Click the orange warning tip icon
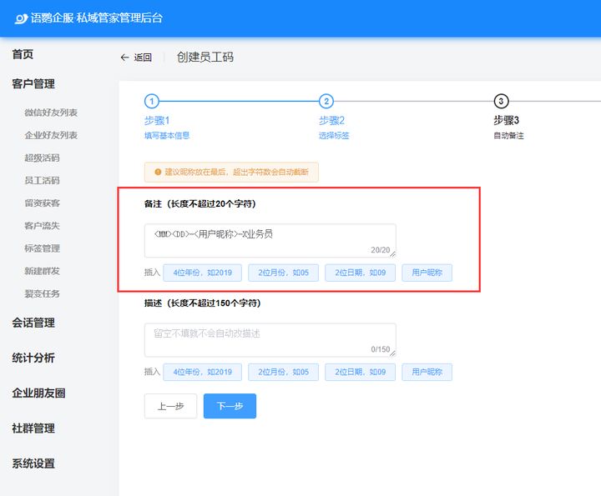Image resolution: width=601 pixels, height=496 pixels. (x=156, y=173)
